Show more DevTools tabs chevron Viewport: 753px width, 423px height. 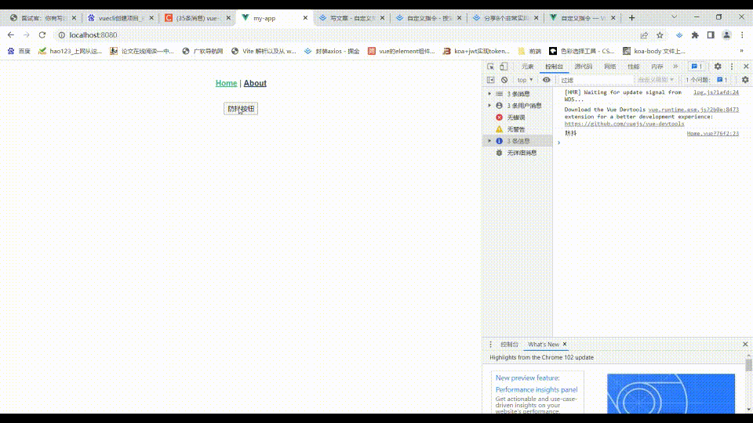675,67
